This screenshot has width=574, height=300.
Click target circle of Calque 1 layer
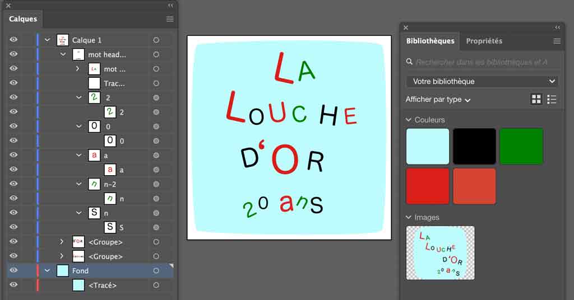click(x=156, y=40)
